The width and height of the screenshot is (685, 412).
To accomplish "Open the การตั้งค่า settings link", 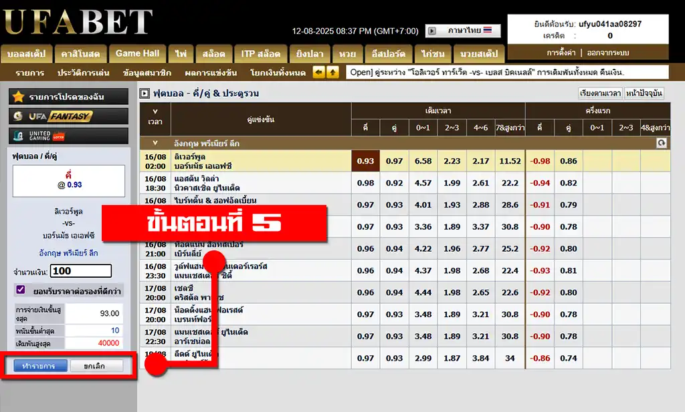I will pyautogui.click(x=561, y=53).
